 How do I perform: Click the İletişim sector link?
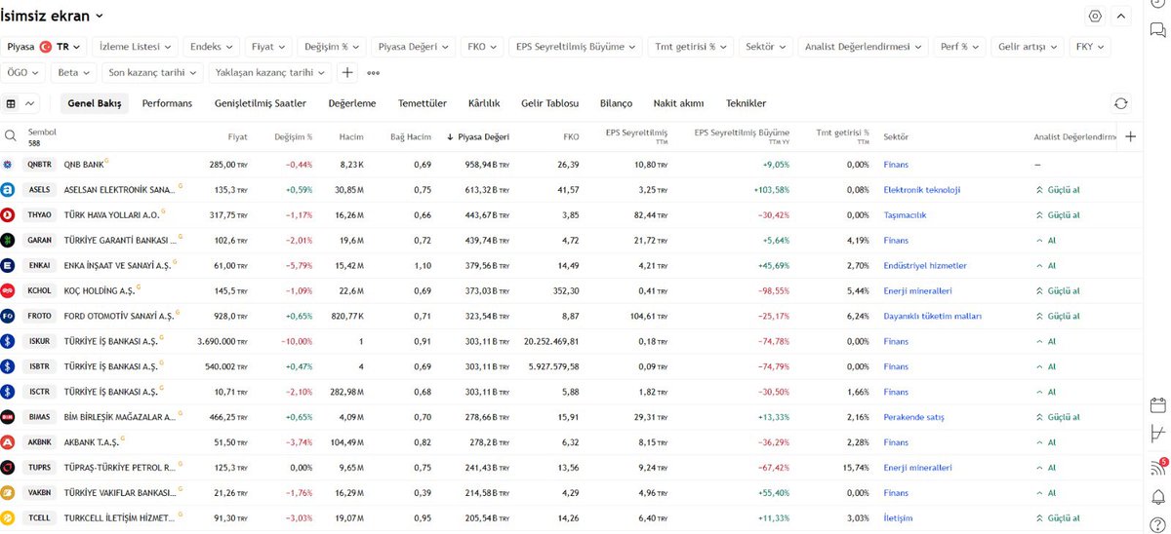coord(899,517)
